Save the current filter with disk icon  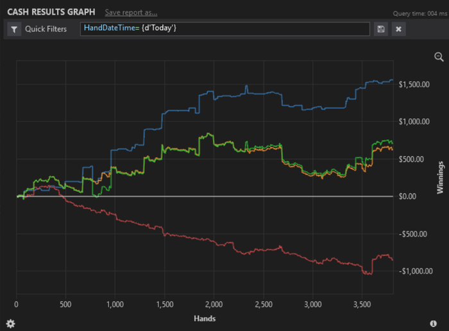point(381,29)
